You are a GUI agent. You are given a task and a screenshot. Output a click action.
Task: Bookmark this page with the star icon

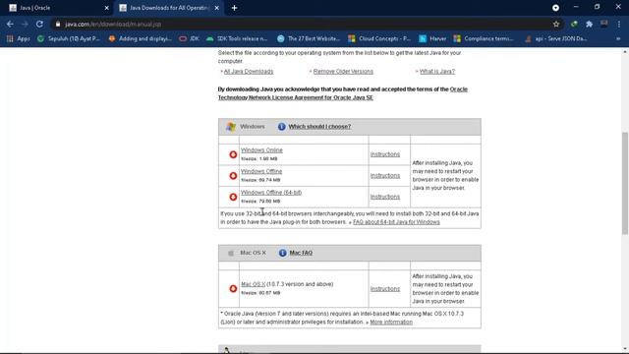tap(556, 24)
